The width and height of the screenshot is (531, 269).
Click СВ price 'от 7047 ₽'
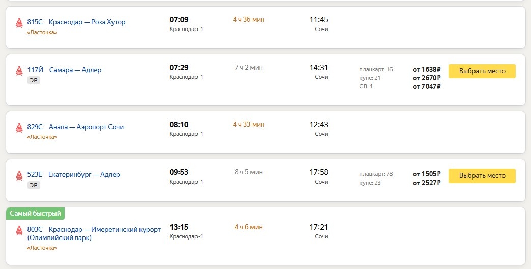[426, 86]
